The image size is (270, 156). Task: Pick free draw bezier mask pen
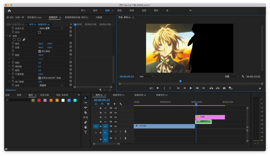tap(24, 39)
